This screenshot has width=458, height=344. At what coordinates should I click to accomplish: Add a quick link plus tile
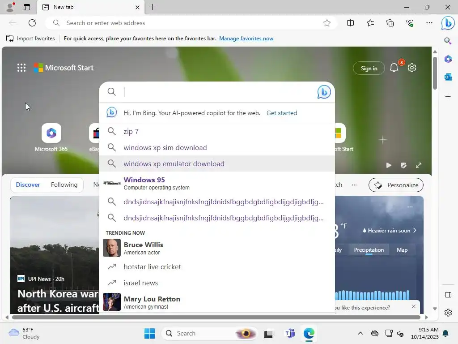click(383, 140)
